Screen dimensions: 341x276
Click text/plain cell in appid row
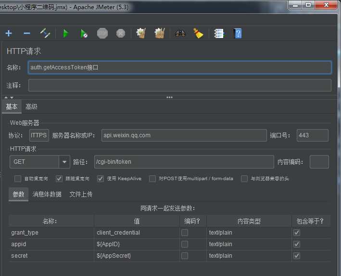click(x=249, y=244)
